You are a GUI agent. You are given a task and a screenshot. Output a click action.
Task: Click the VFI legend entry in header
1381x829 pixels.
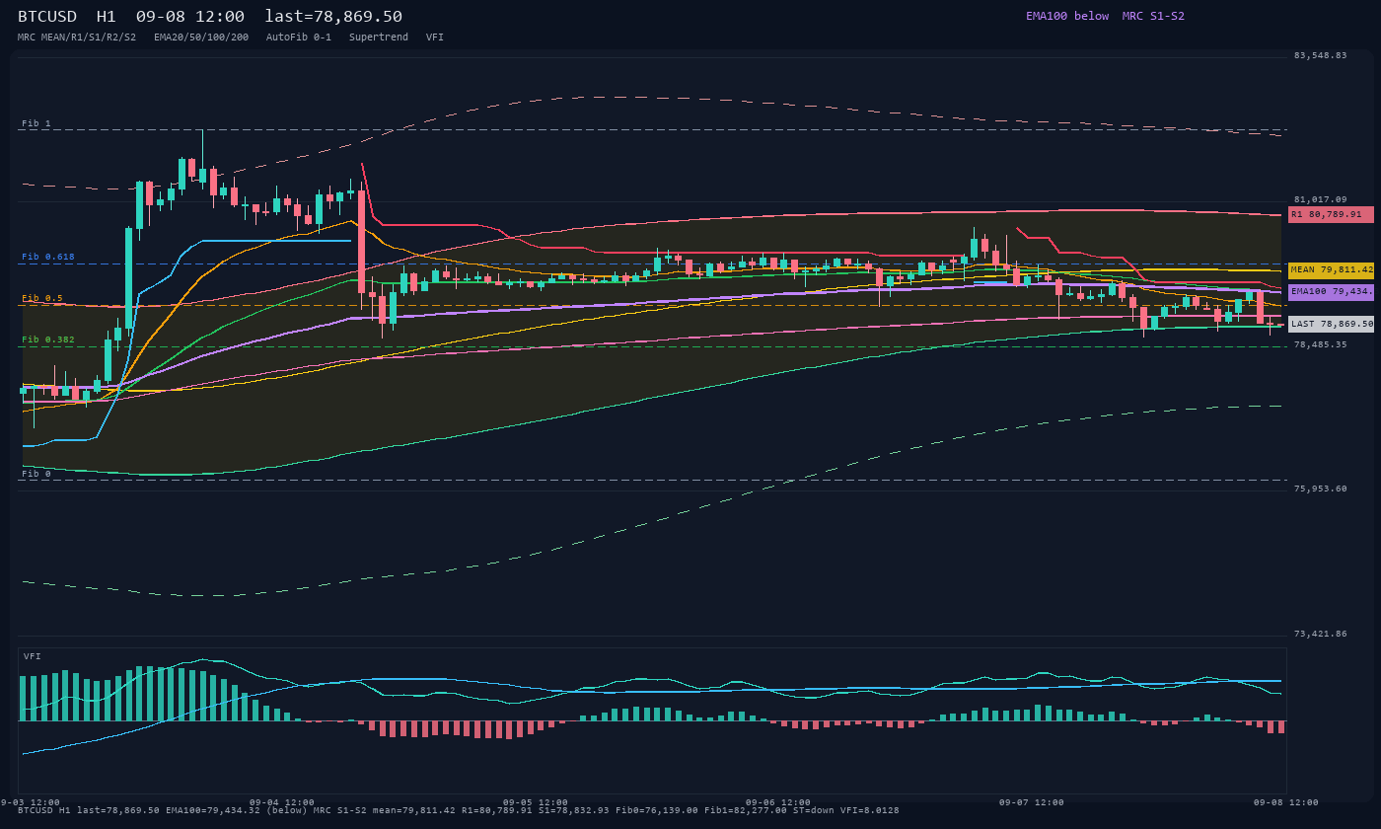coord(435,37)
